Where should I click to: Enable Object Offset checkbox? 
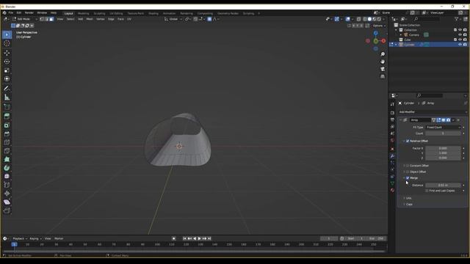tap(408, 172)
